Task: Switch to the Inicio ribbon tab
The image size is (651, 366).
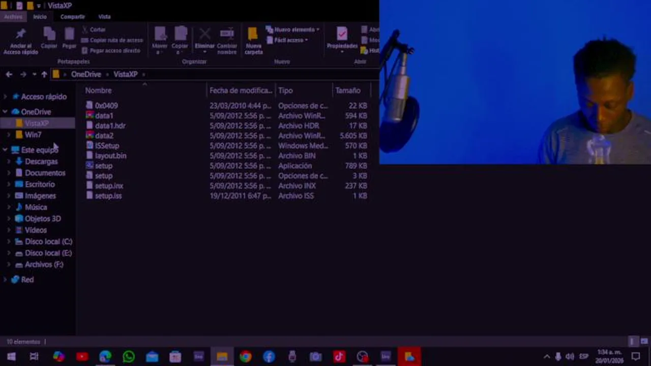Action: click(40, 17)
